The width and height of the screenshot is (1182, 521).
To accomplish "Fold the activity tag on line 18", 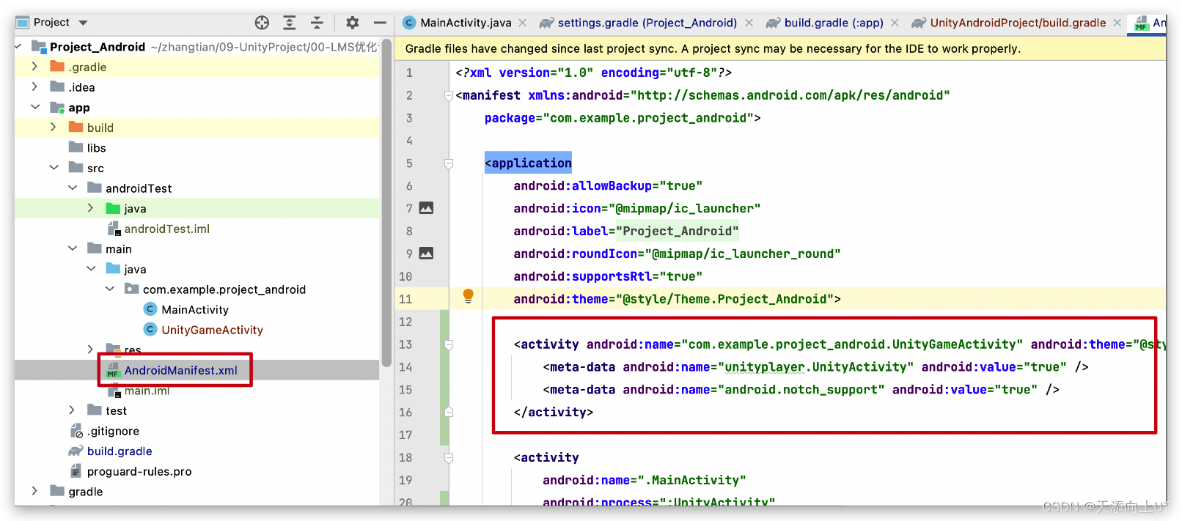I will [x=449, y=458].
